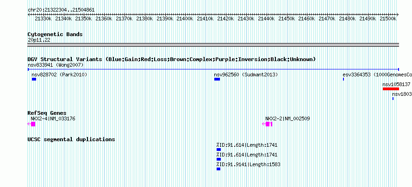
Task: Select the long blue nsv833941 gain line
Action: coord(213,69)
